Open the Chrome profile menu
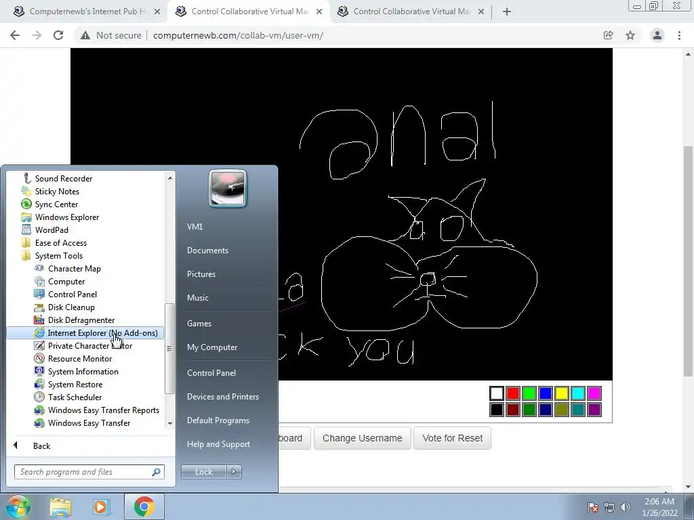This screenshot has width=694, height=520. coord(657,35)
